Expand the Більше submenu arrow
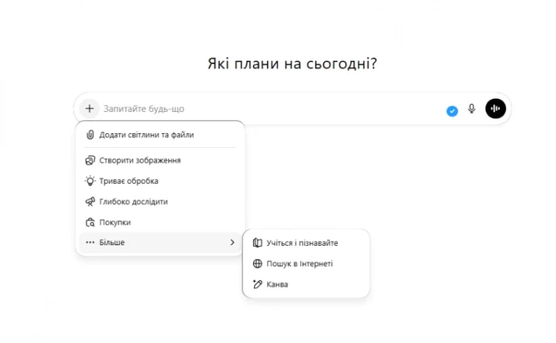Viewport: 556px width, 343px height. (x=232, y=242)
